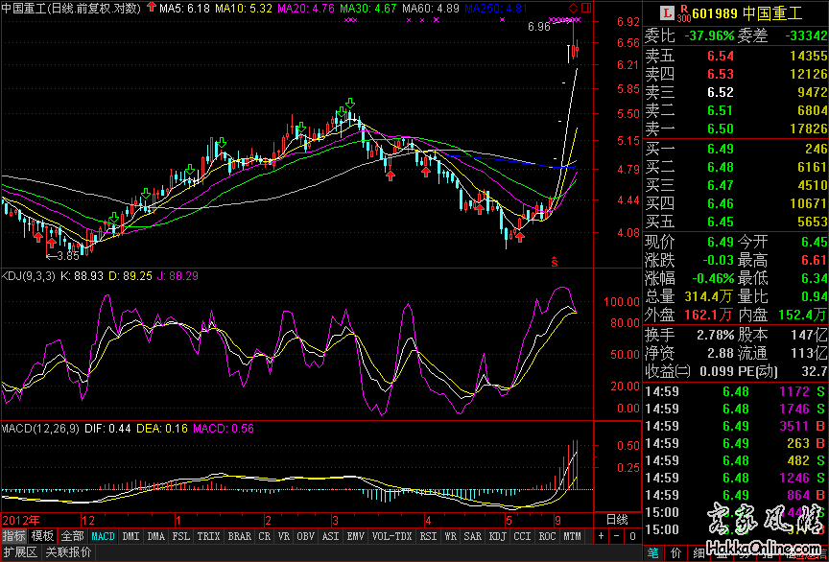Click the MACD(12,26,9) panel label
The width and height of the screenshot is (829, 562).
(38, 429)
